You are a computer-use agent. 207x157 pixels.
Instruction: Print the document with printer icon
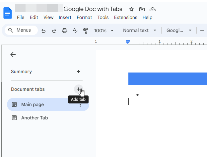point(65,31)
